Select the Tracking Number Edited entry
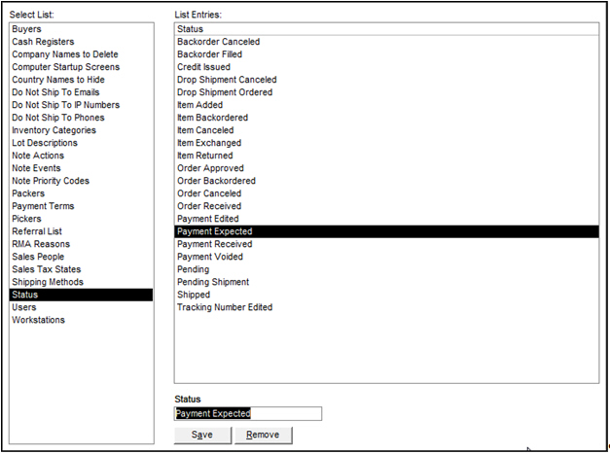The width and height of the screenshot is (610, 454). [225, 307]
